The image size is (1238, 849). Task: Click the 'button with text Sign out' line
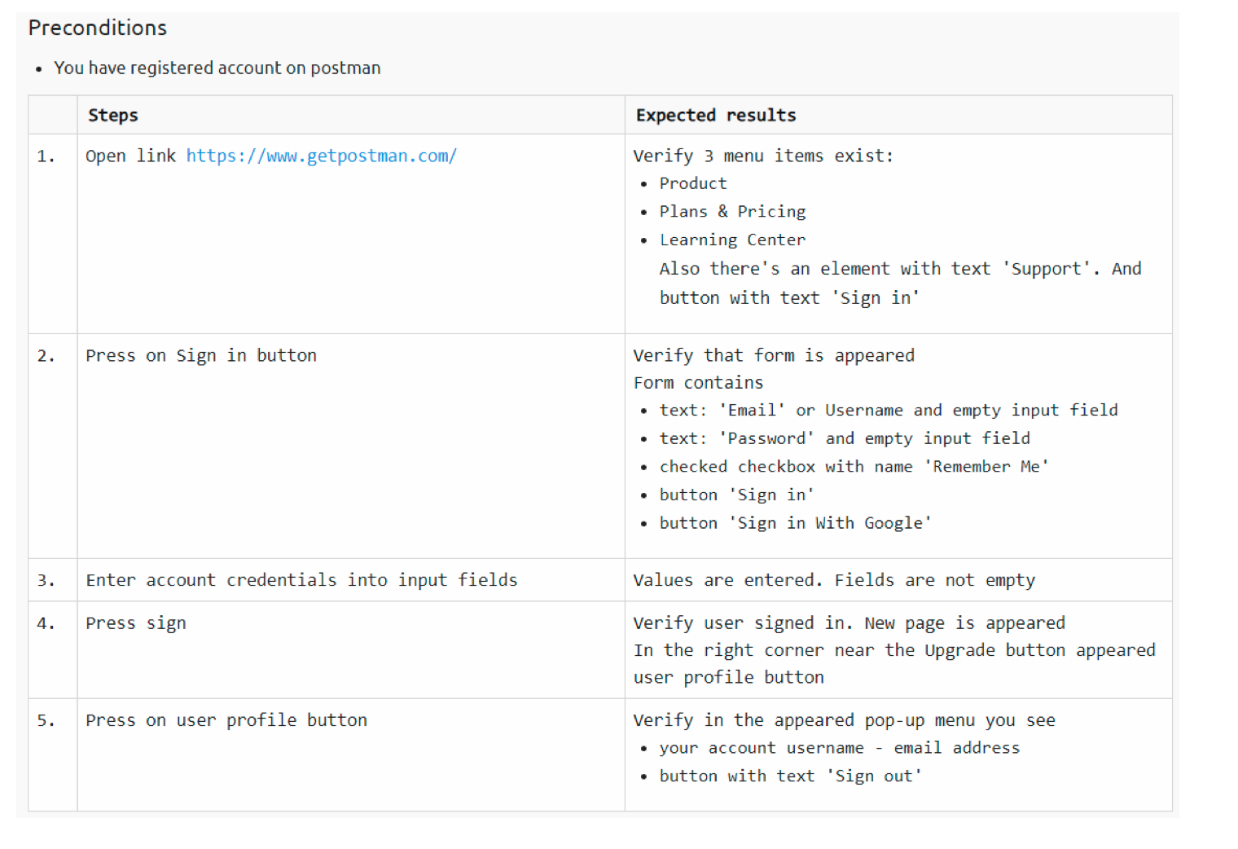790,776
